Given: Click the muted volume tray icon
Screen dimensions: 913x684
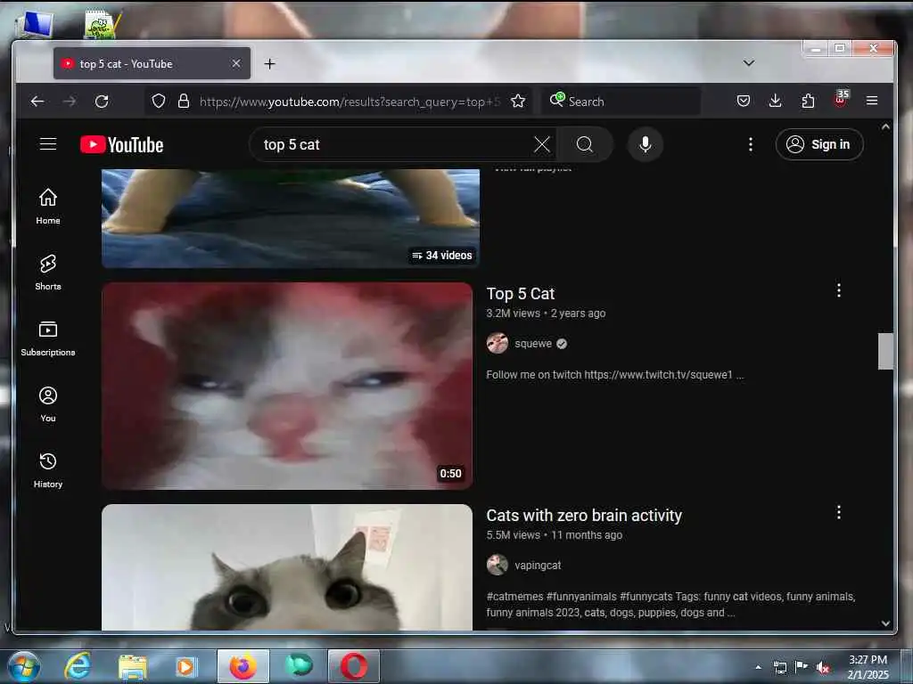Looking at the screenshot, I should 823,667.
